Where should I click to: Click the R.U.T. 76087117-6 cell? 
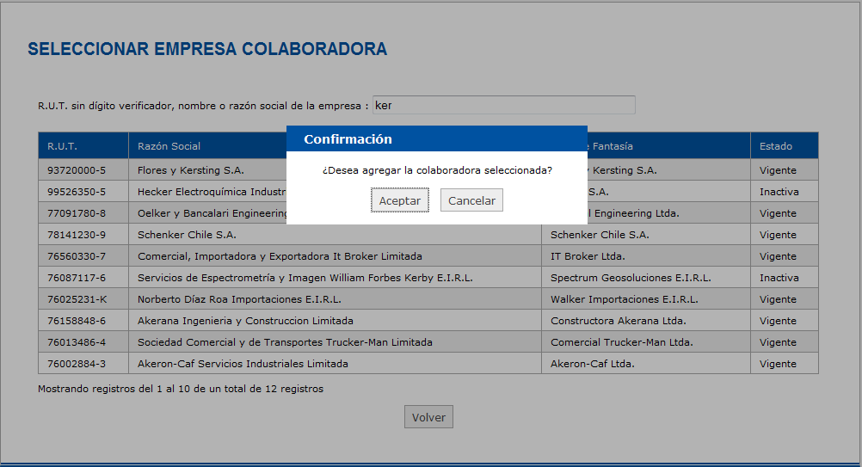(77, 278)
